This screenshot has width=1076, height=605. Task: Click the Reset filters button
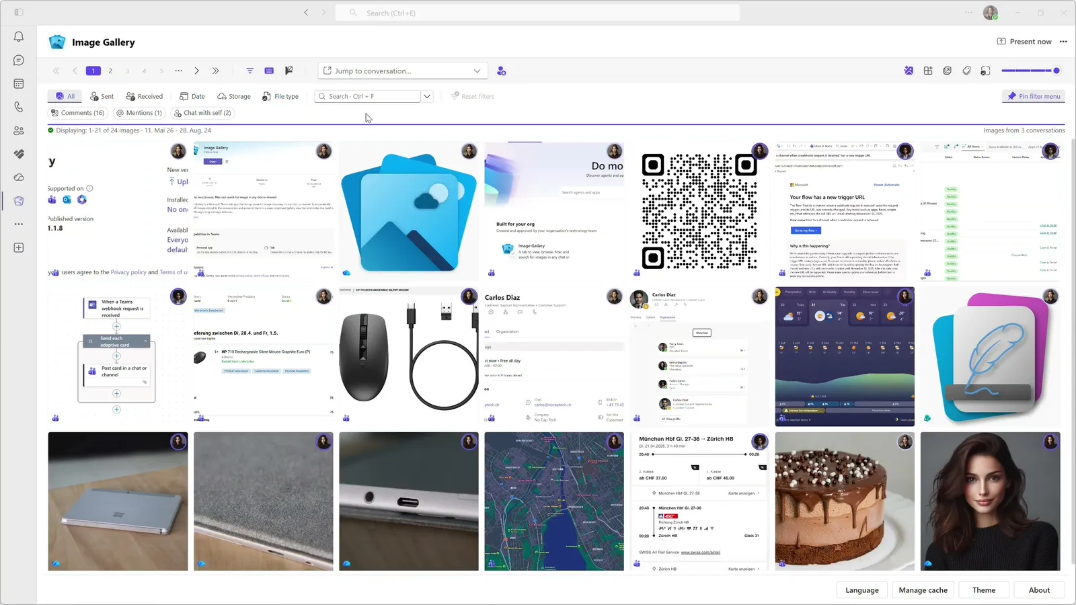[472, 96]
